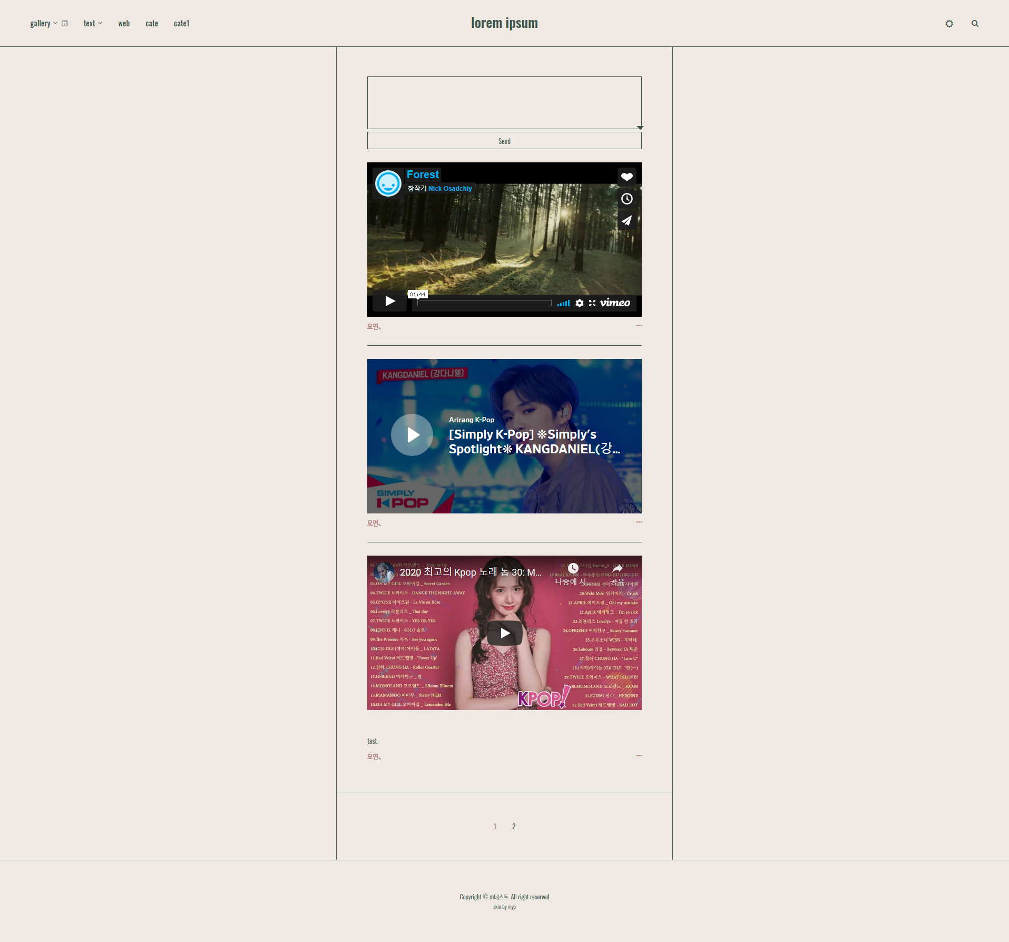Open options dots under test post
The width and height of the screenshot is (1009, 942).
(639, 756)
